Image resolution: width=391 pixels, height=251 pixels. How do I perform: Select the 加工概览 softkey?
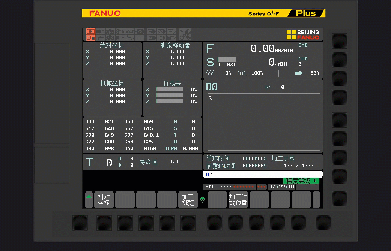188,200
